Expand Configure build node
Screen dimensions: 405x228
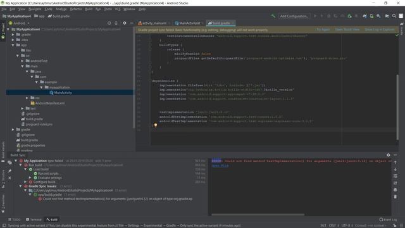tap(25, 182)
